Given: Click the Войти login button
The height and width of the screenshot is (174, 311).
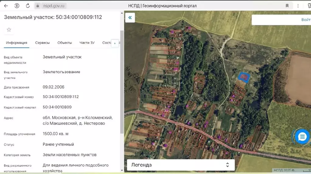Looking at the screenshot, I should [305, 20].
